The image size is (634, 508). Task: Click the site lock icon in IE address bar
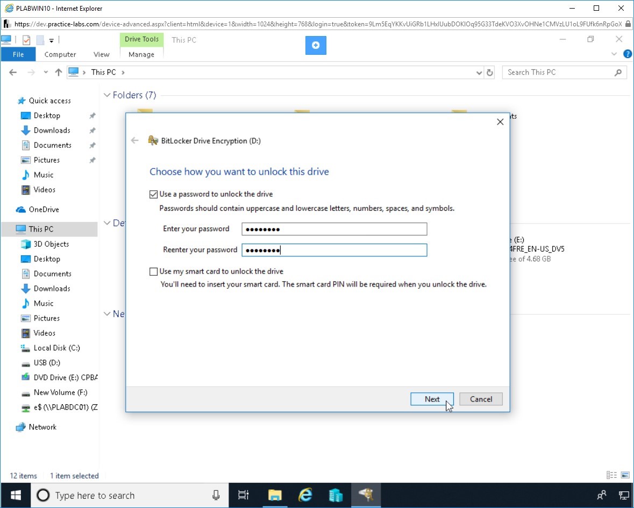(x=628, y=24)
